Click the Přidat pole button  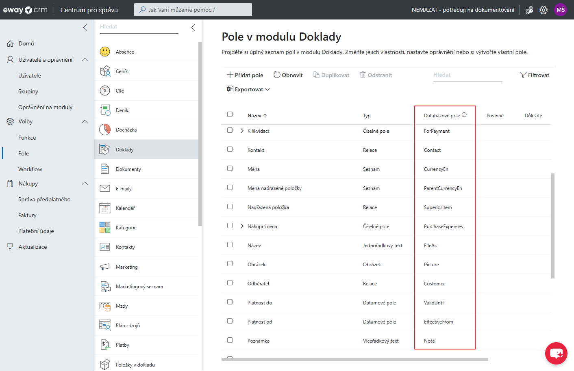point(245,75)
